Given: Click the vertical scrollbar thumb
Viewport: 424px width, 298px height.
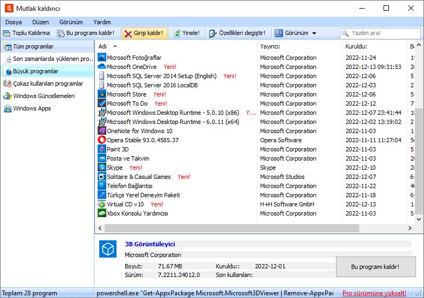Looking at the screenshot, I should click(419, 161).
